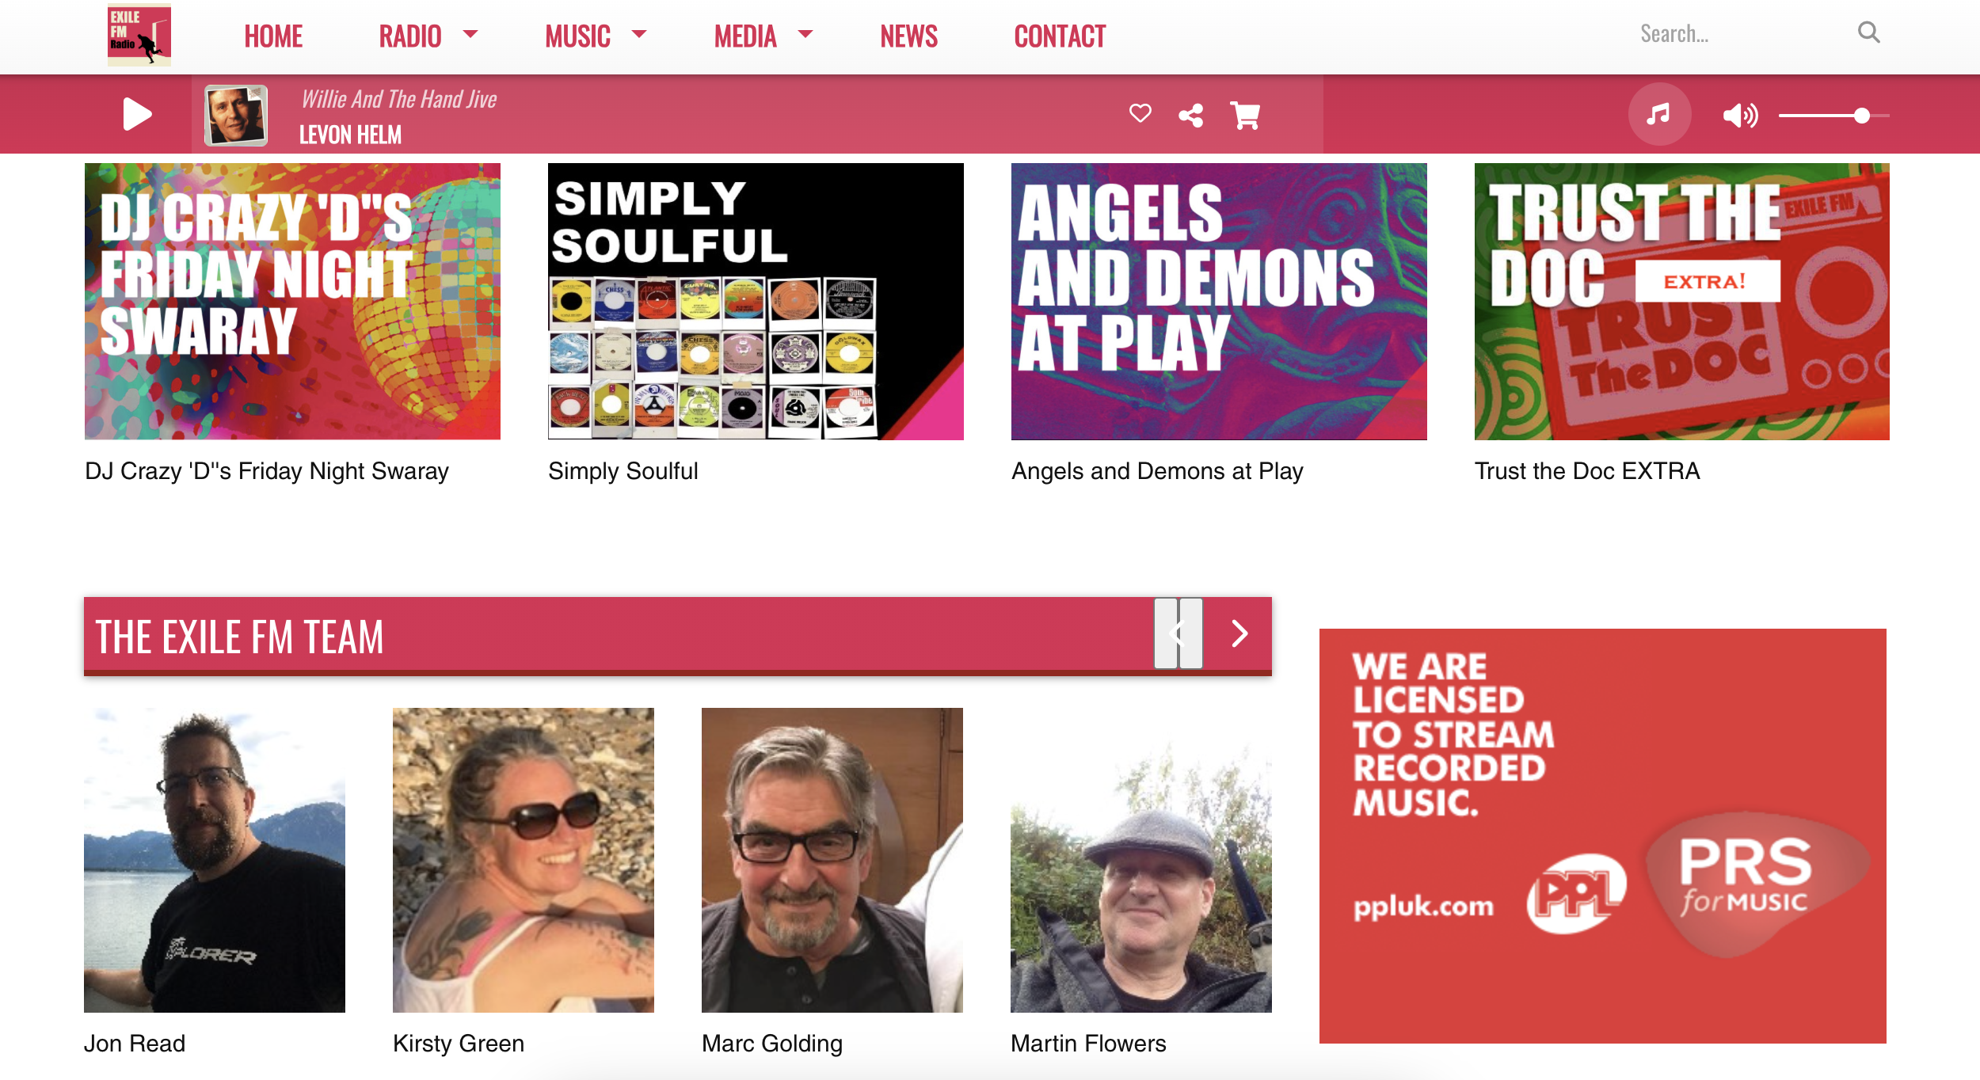Open the shopping cart icon
Image resolution: width=1980 pixels, height=1080 pixels.
[1245, 116]
